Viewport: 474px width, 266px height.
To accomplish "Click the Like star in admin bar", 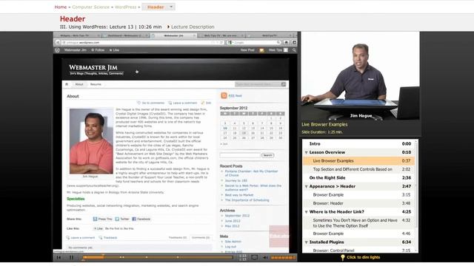I will click(114, 50).
